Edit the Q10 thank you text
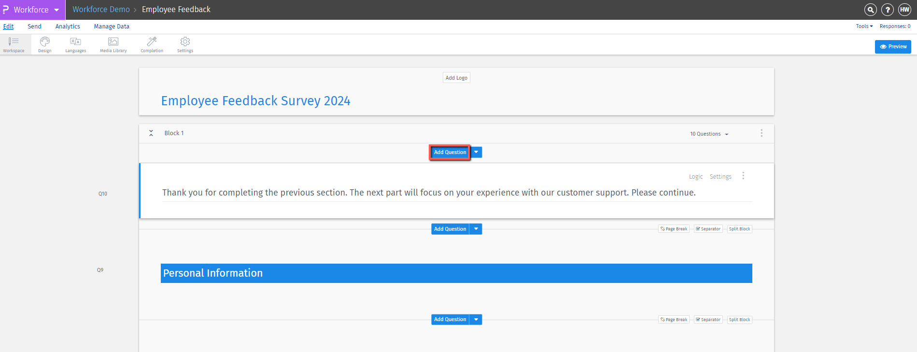Image resolution: width=917 pixels, height=352 pixels. pos(429,193)
